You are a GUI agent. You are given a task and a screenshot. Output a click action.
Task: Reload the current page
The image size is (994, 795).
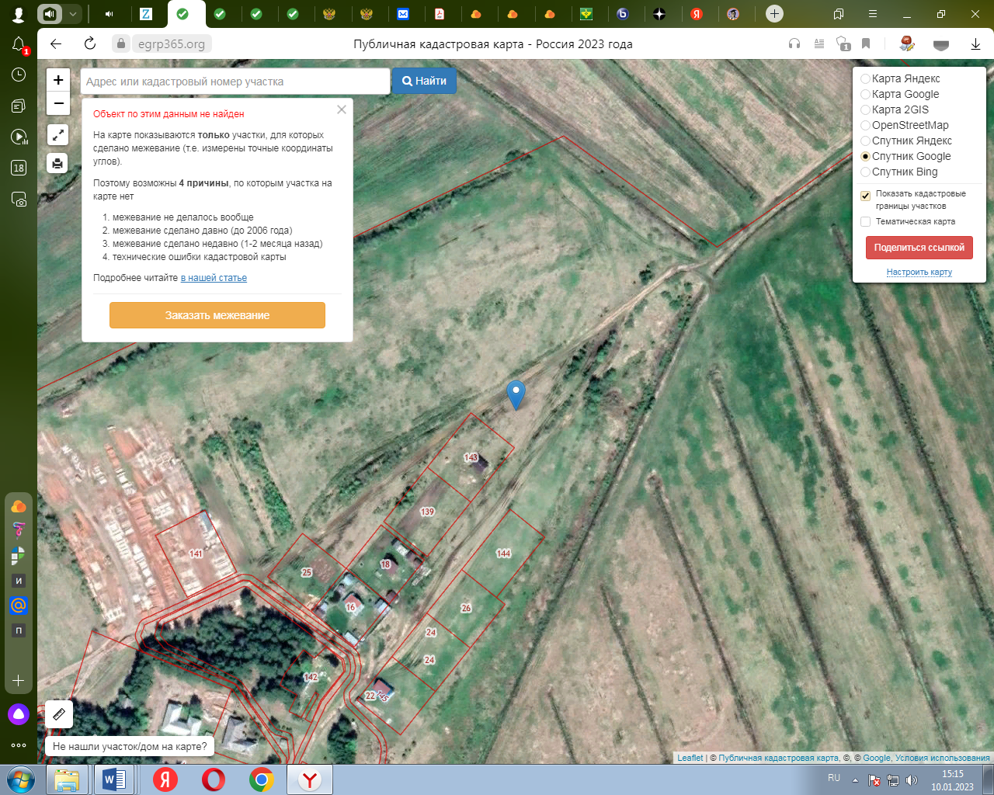tap(90, 44)
